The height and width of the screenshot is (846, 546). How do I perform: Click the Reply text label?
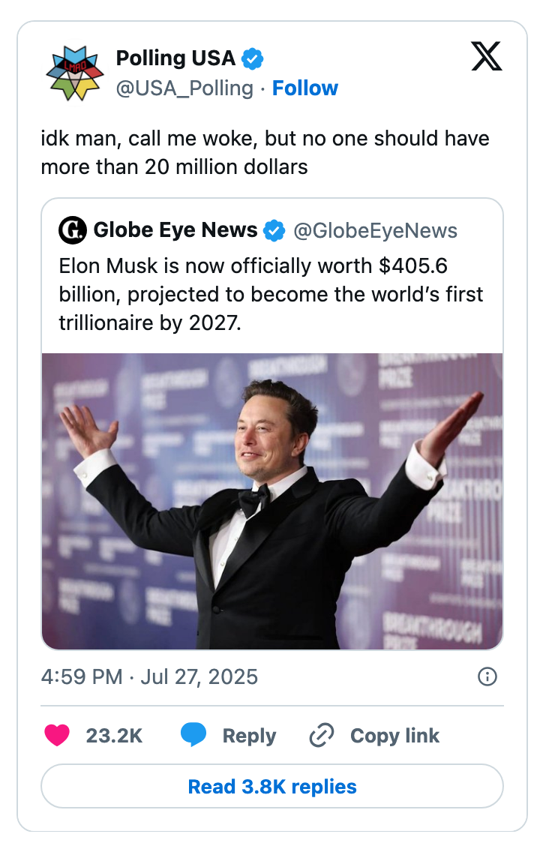[x=249, y=736]
